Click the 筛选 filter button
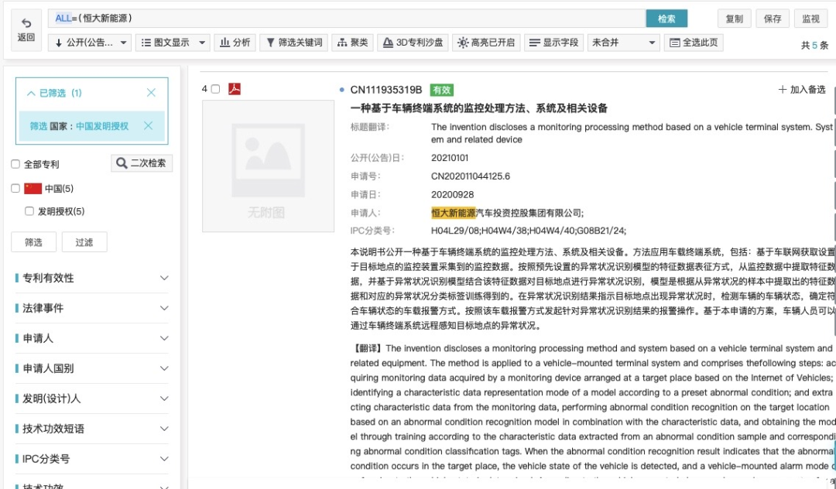 (33, 242)
